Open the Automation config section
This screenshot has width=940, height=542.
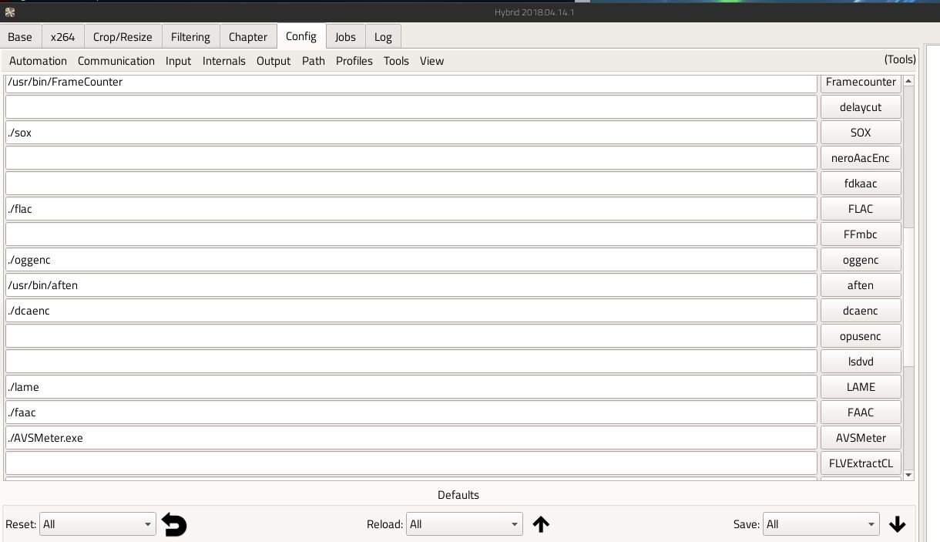tap(38, 61)
